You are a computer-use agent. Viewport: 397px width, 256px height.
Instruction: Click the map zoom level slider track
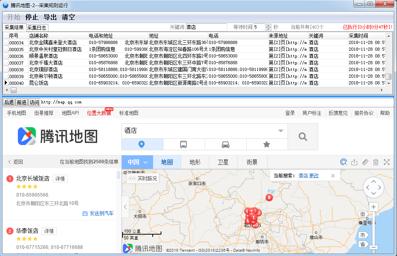(x=374, y=228)
